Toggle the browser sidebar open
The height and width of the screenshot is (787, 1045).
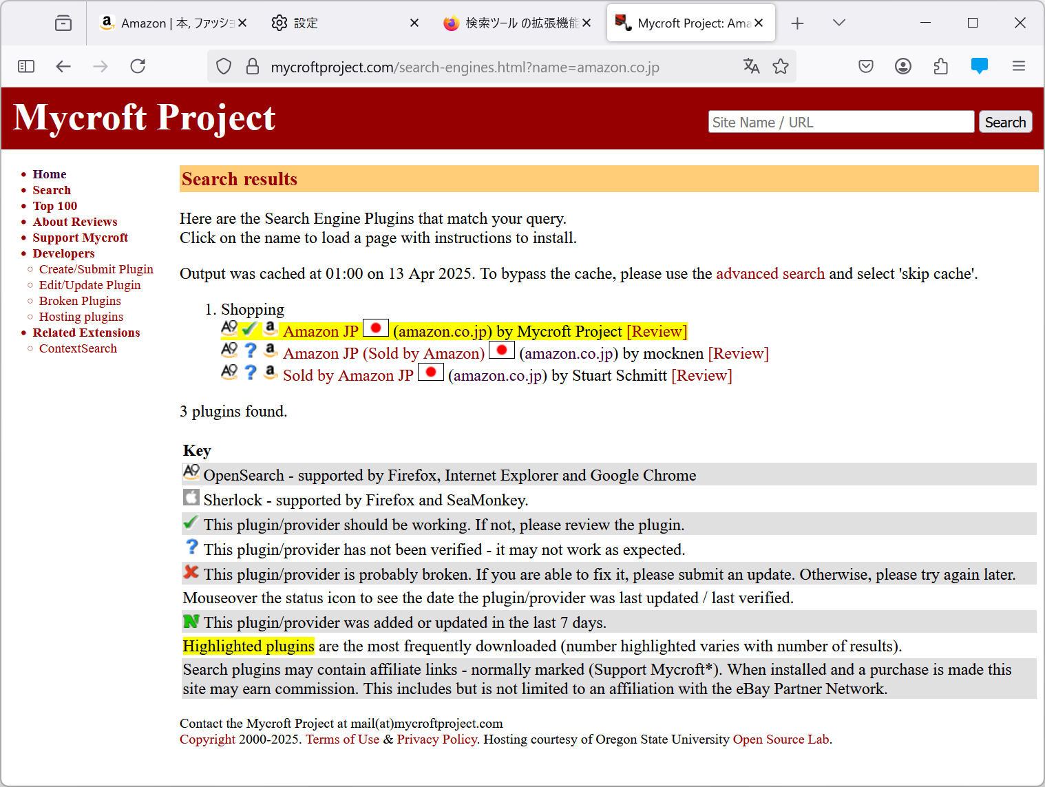click(26, 66)
